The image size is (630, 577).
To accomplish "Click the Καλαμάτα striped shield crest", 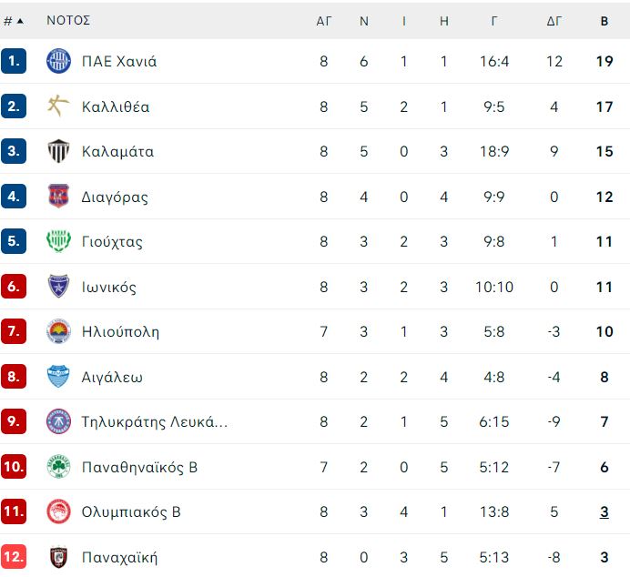I will coord(58,151).
